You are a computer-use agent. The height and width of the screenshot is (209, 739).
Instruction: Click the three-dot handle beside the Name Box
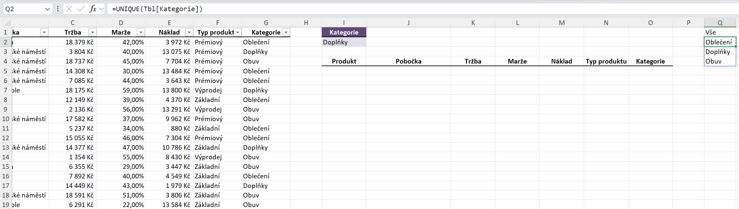pos(58,9)
